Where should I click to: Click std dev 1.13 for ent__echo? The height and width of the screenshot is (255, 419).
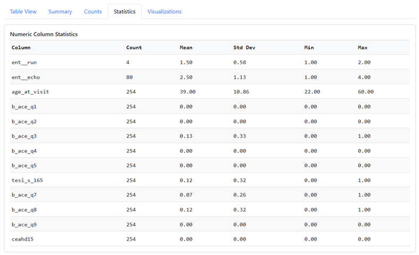240,78
